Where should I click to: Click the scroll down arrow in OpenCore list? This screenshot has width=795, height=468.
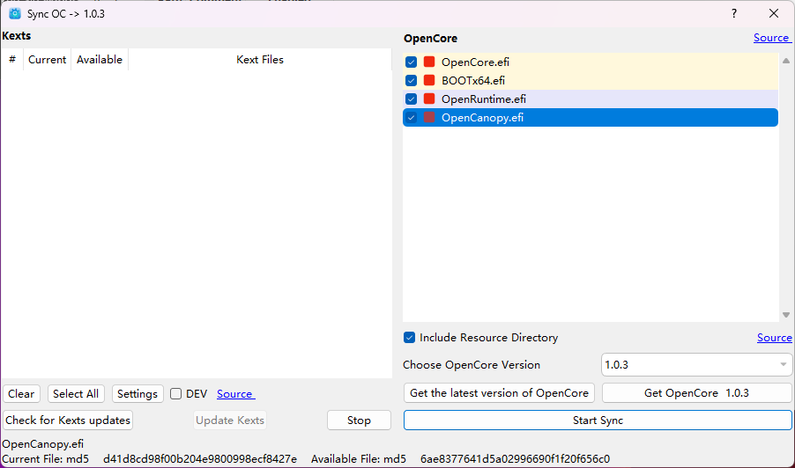(x=786, y=315)
